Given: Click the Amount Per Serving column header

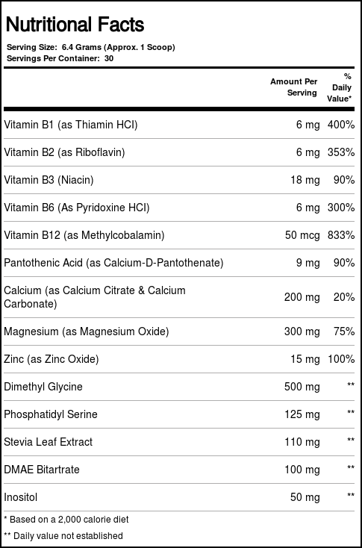Looking at the screenshot, I should click(293, 87).
